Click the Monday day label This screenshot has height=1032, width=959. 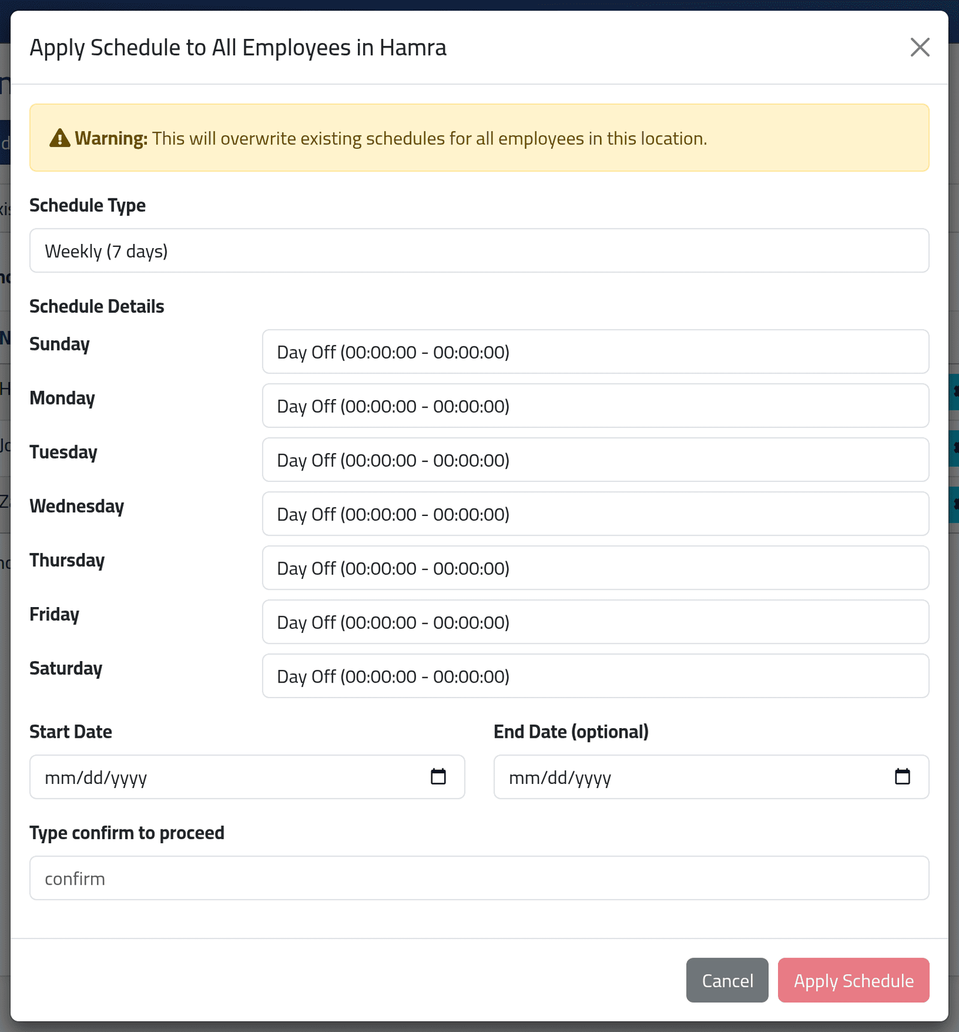pyautogui.click(x=62, y=399)
